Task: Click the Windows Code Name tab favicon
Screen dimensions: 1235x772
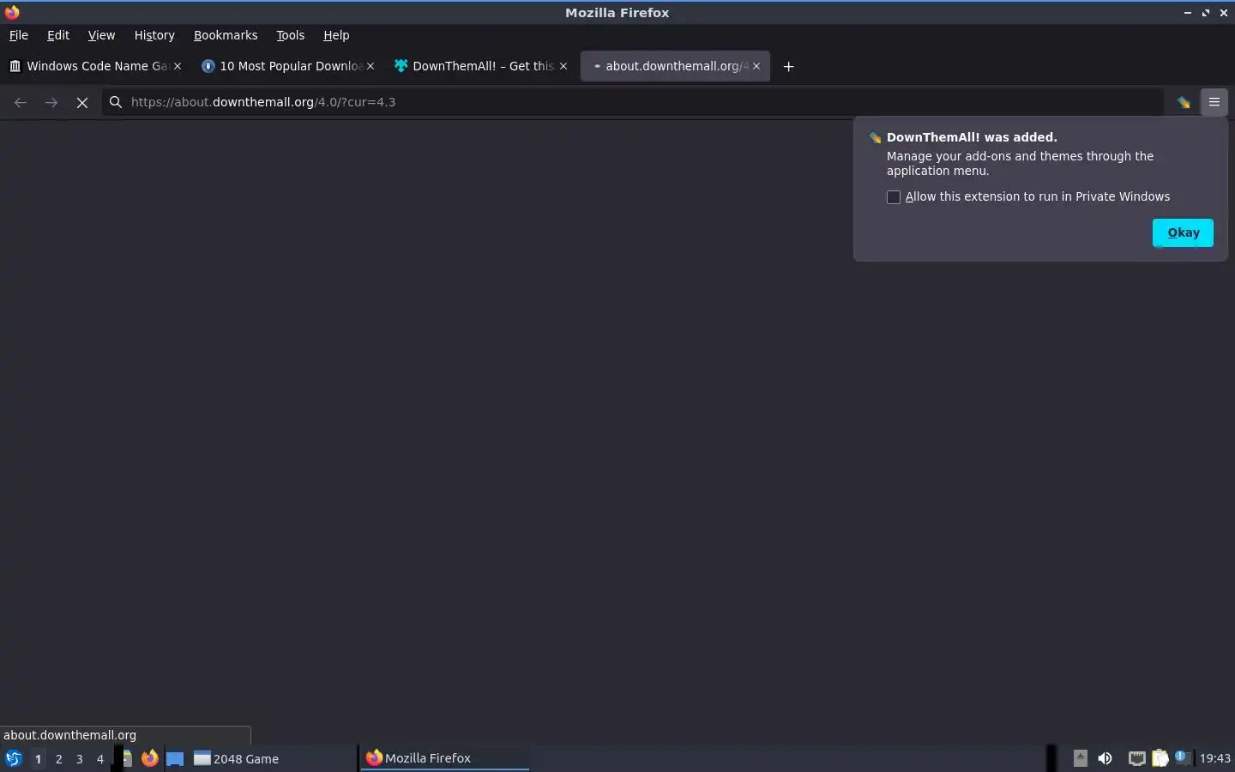Action: pyautogui.click(x=15, y=66)
